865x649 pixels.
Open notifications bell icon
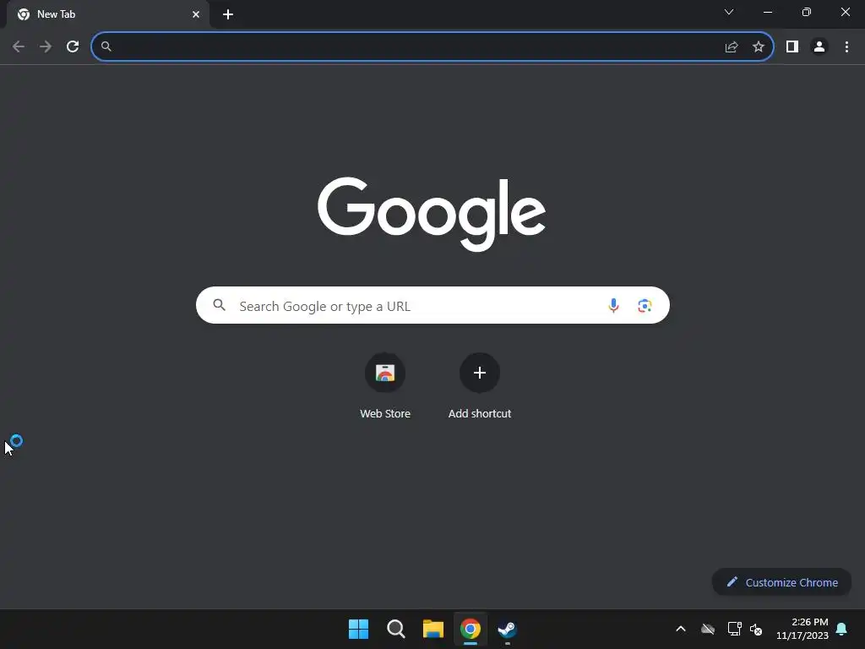(842, 629)
